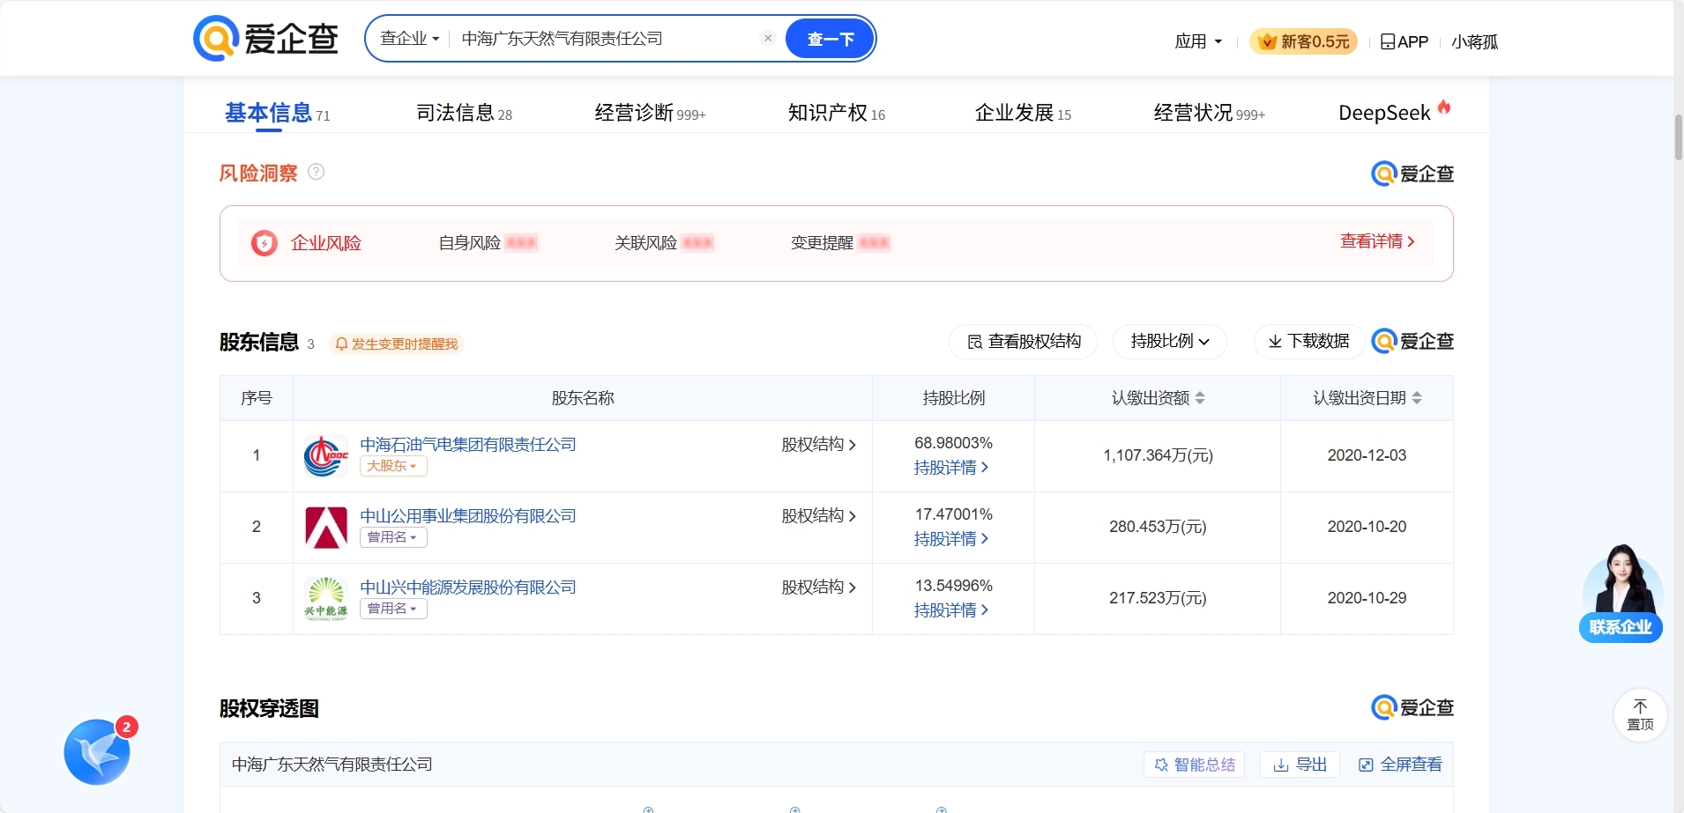This screenshot has width=1684, height=813.
Task: Switch to the 经营状况 tab
Action: coord(1209,113)
